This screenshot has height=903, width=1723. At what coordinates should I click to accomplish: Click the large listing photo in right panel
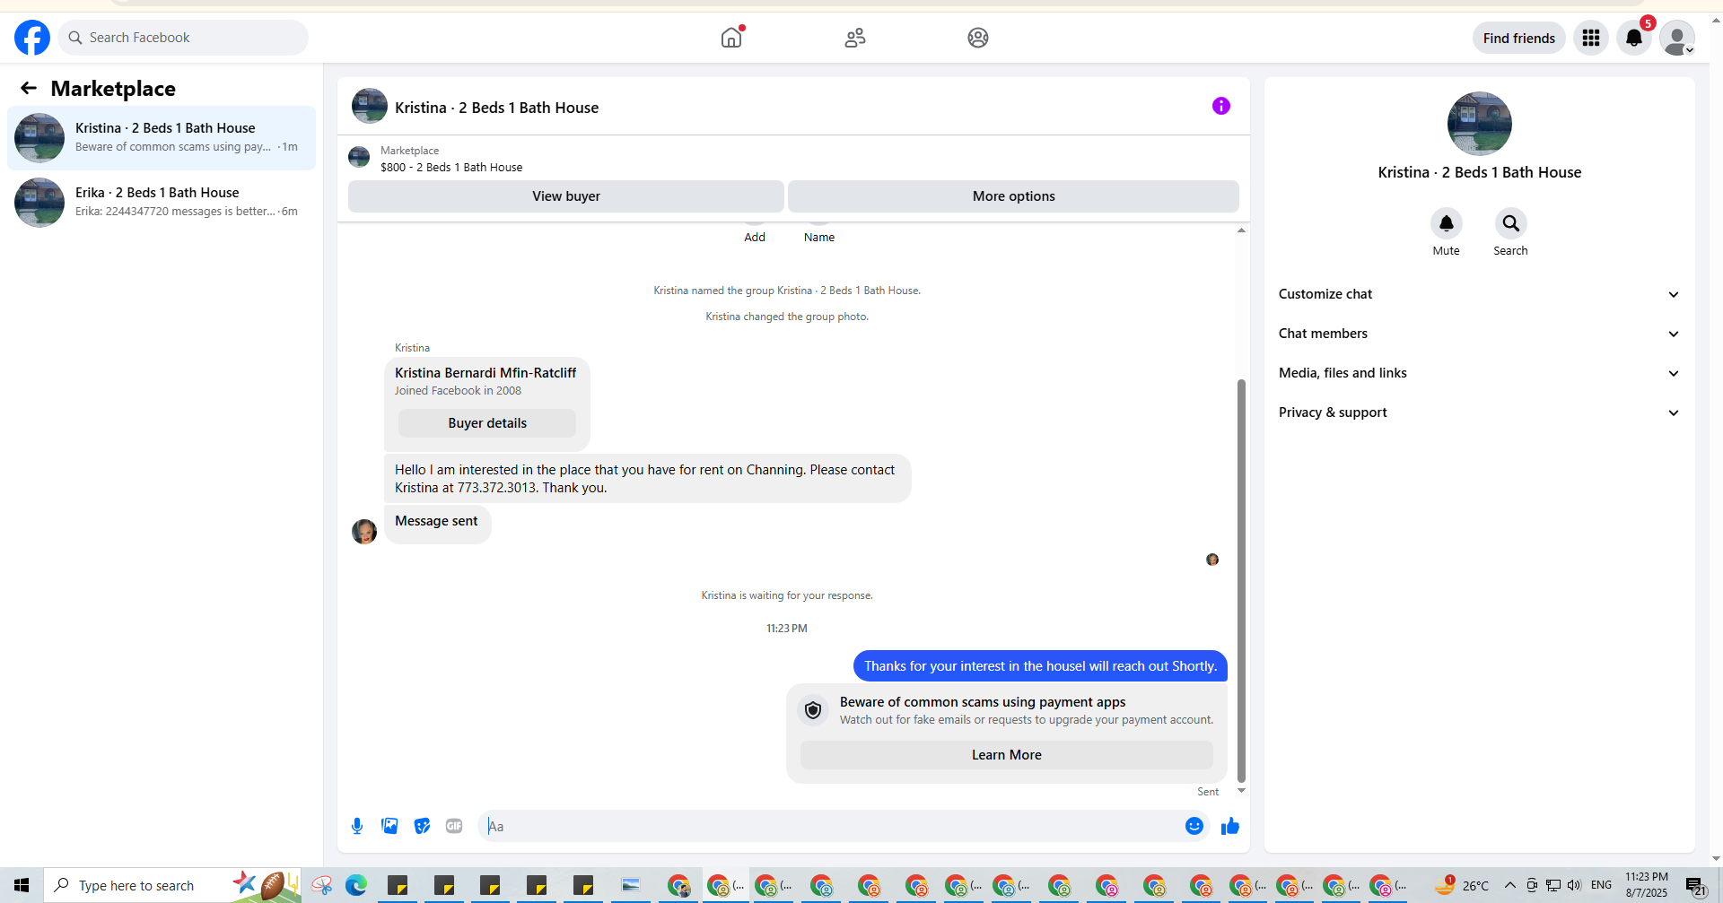pos(1480,124)
